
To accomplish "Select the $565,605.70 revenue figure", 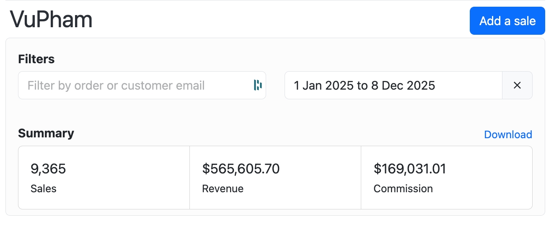I will tap(241, 169).
